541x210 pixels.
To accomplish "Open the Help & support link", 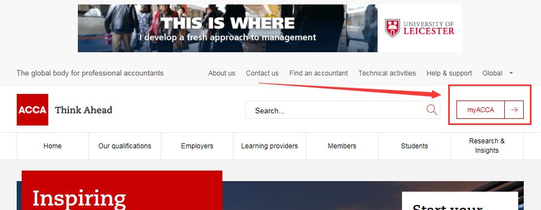I will (449, 73).
